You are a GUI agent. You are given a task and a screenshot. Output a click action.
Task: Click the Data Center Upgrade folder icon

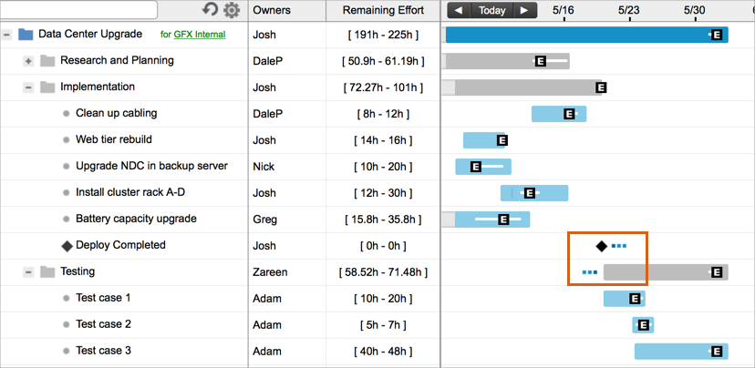point(26,35)
